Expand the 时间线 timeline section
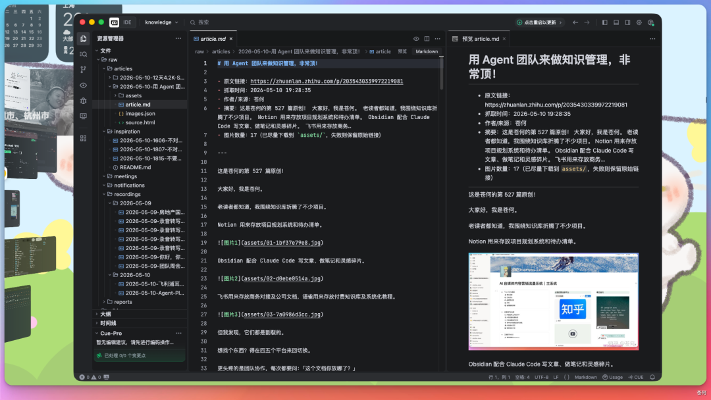Viewport: 711px width, 400px height. 141,323
